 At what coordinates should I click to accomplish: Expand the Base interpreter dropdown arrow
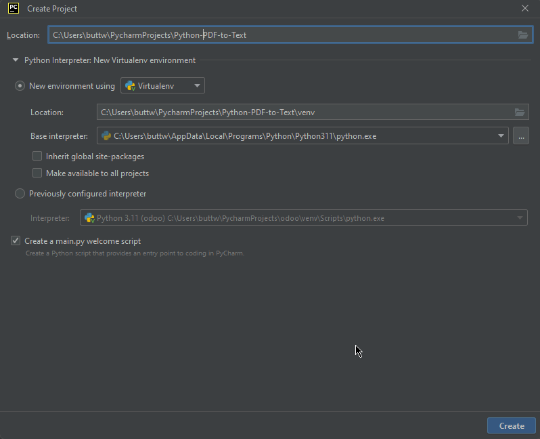pyautogui.click(x=501, y=136)
